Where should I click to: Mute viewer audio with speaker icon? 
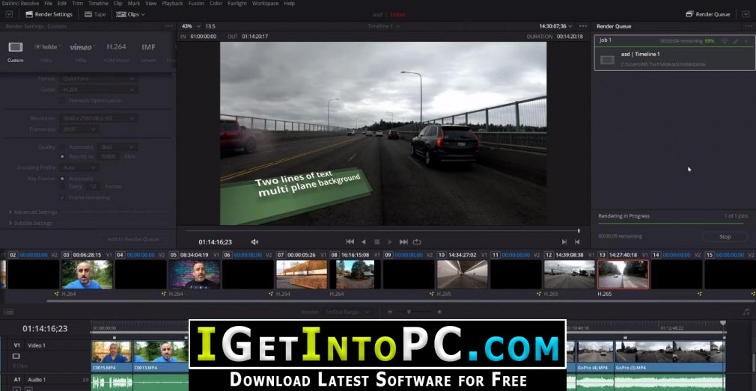pos(254,241)
